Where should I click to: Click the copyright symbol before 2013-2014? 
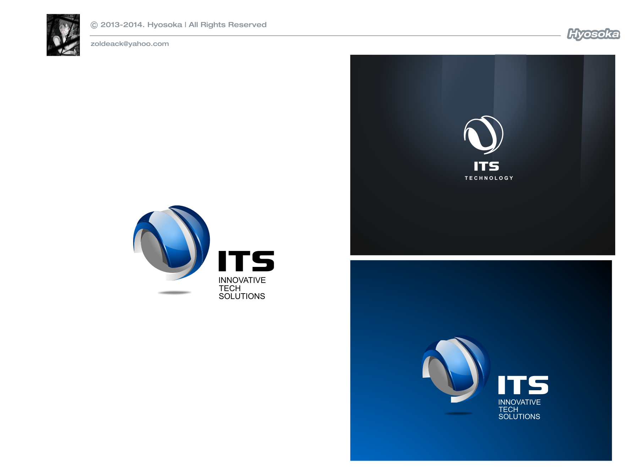tap(94, 25)
